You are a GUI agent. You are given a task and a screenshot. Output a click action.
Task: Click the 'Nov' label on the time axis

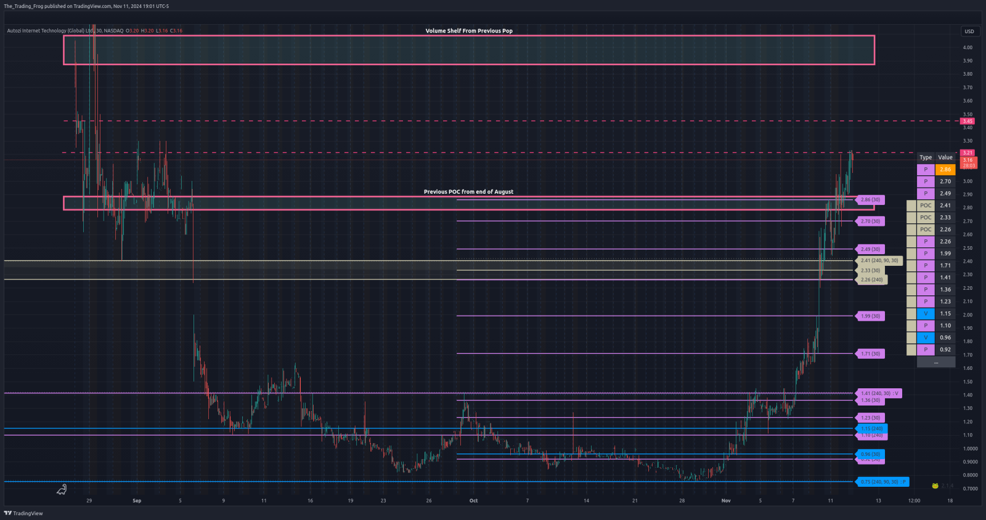pyautogui.click(x=726, y=501)
